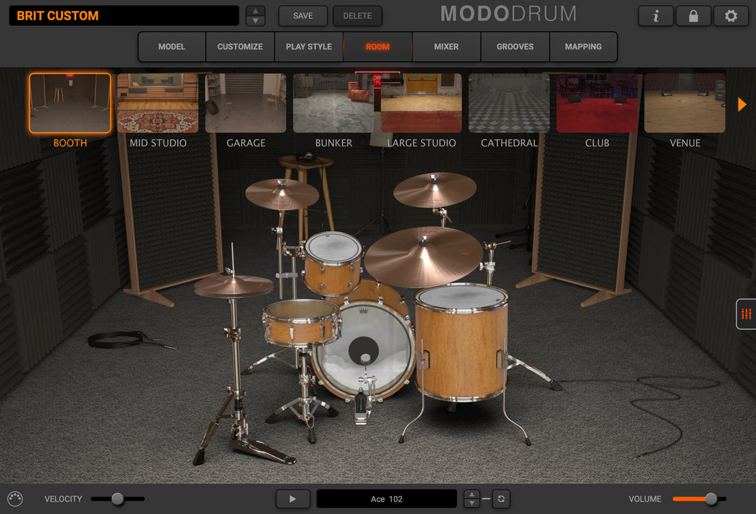Select the BOOTH room thumbnail
The image size is (756, 514).
[70, 103]
